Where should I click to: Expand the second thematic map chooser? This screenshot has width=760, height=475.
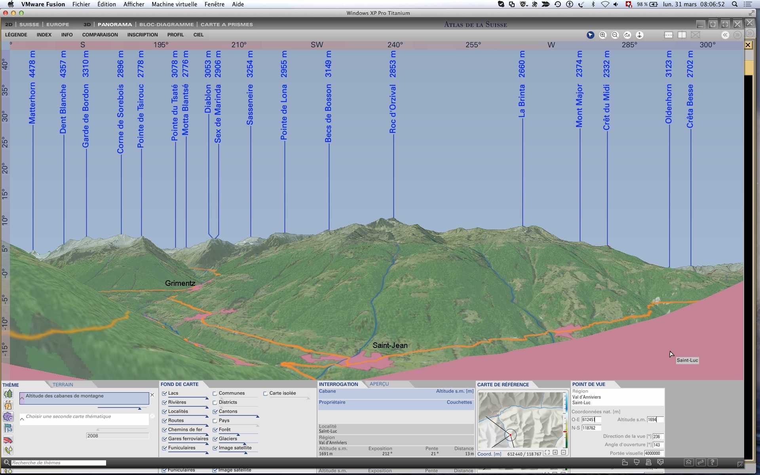point(22,419)
